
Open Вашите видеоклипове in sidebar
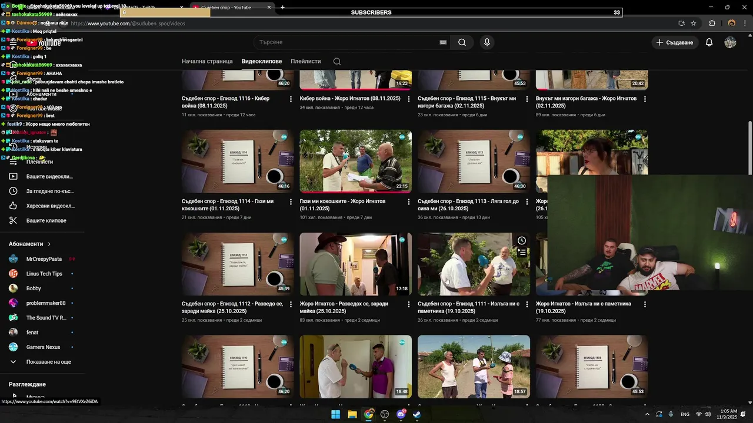coord(41,176)
